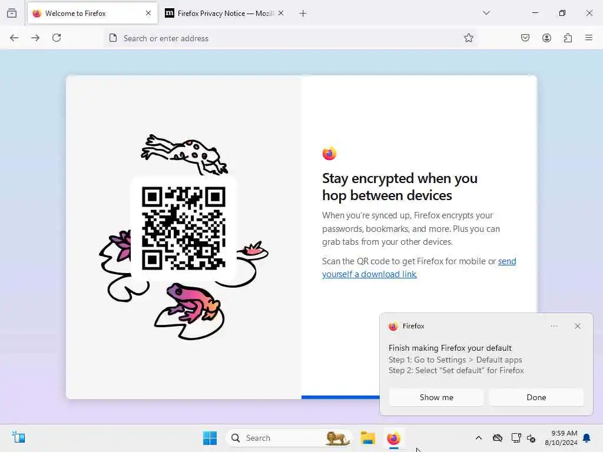Screen dimensions: 603x452
Task: Click the Firefox taskbar icon
Action: point(393,438)
